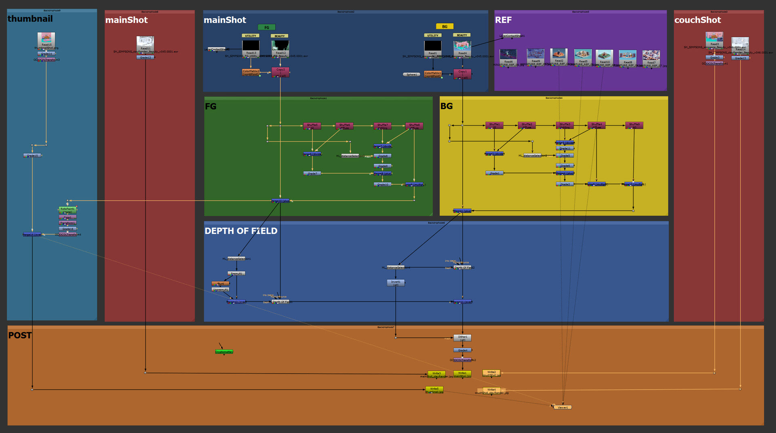The height and width of the screenshot is (433, 776).
Task: Select the orange Blur4 node
Action: point(220,283)
